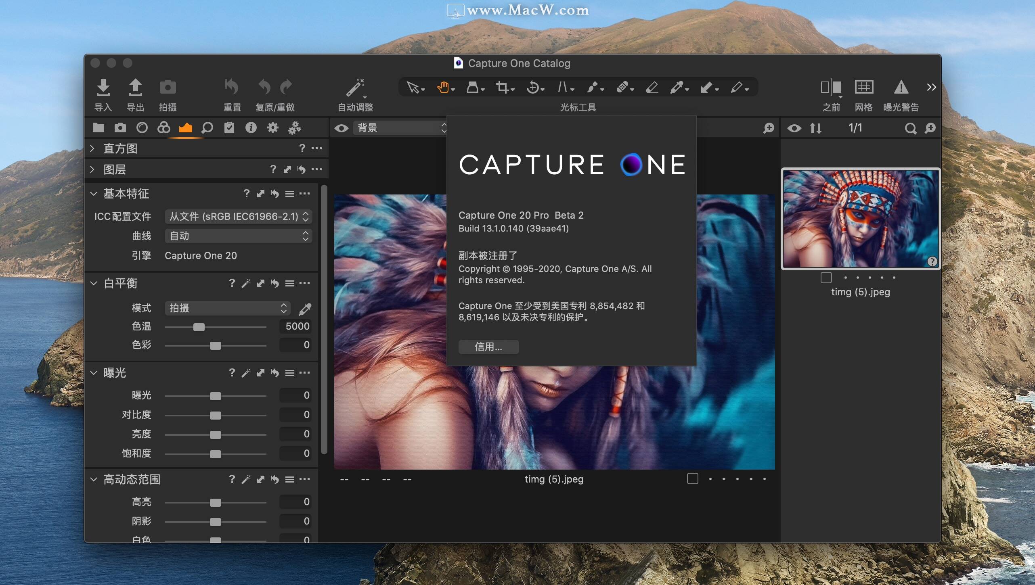Click Exposure panel auto-adjust wand icon
The image size is (1035, 585).
[246, 373]
